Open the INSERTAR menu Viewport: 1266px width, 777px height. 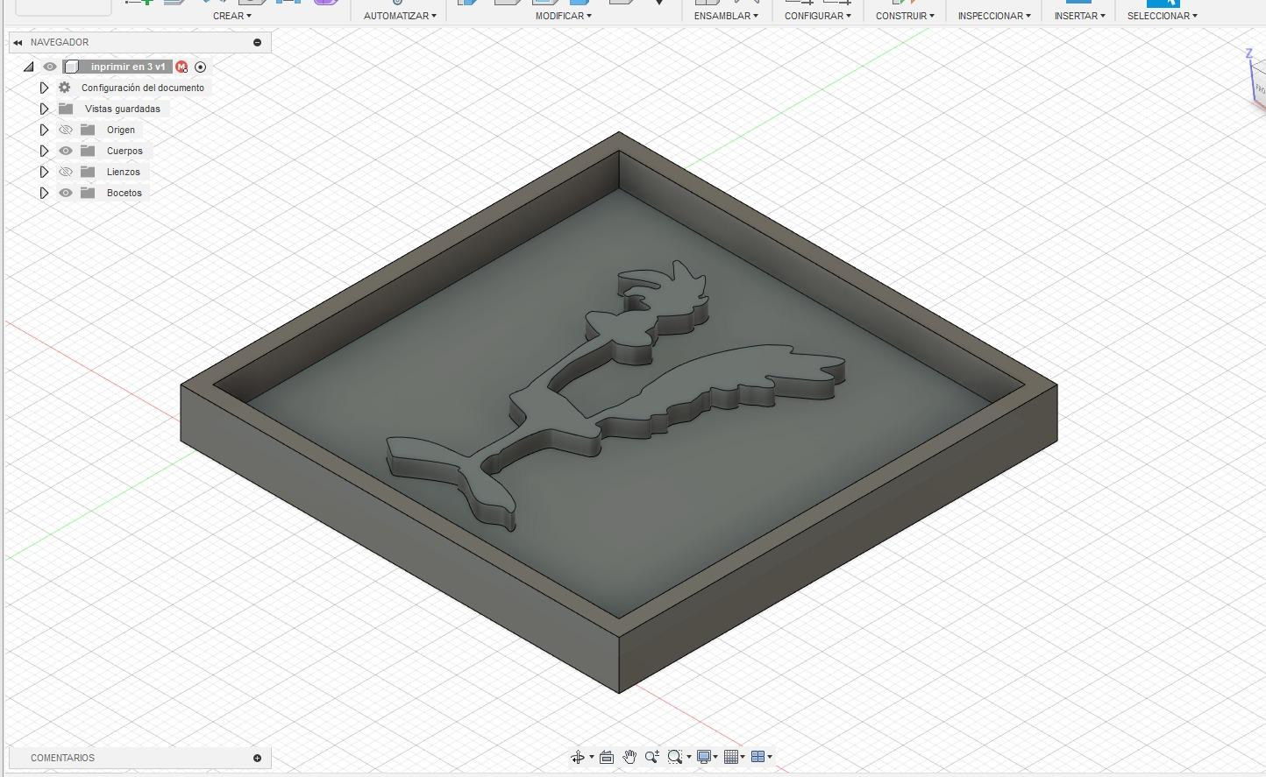click(x=1080, y=16)
